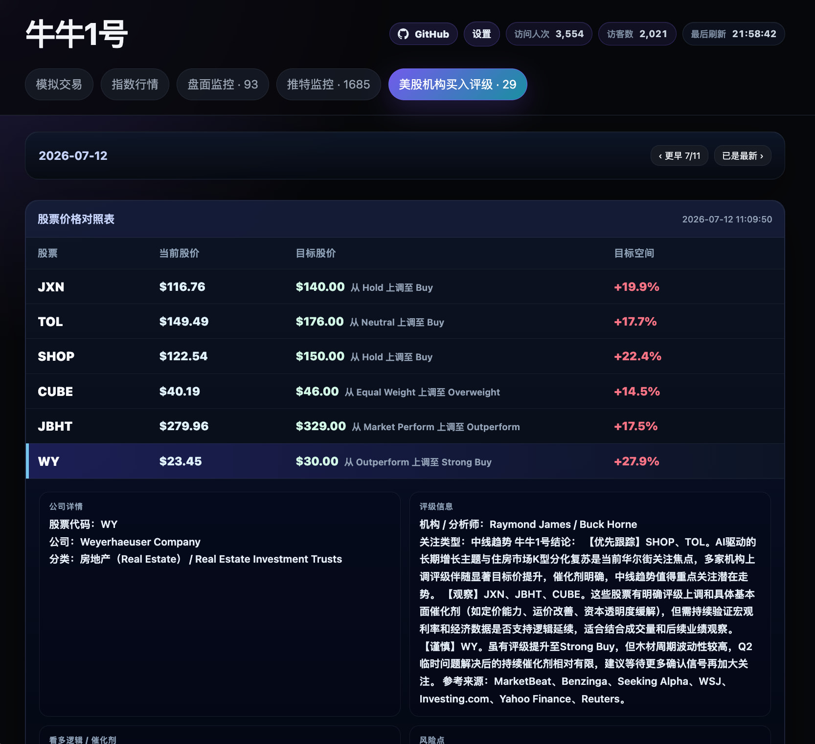Click SHOP target price $150.00
815x744 pixels.
pyautogui.click(x=320, y=356)
